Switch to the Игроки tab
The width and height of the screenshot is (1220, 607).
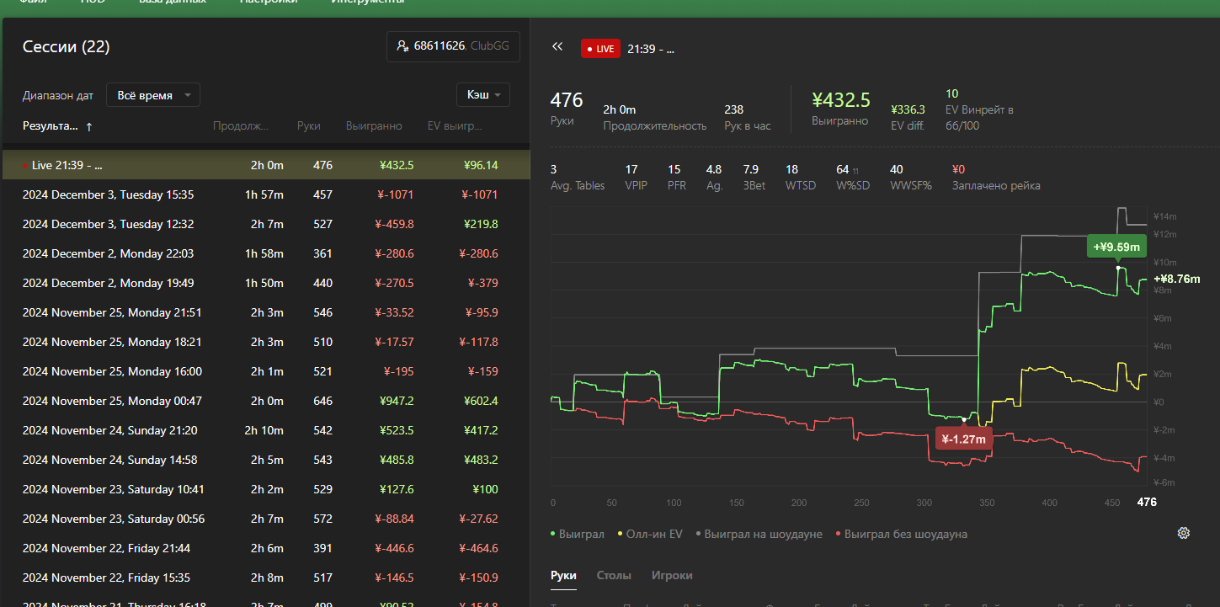point(672,575)
